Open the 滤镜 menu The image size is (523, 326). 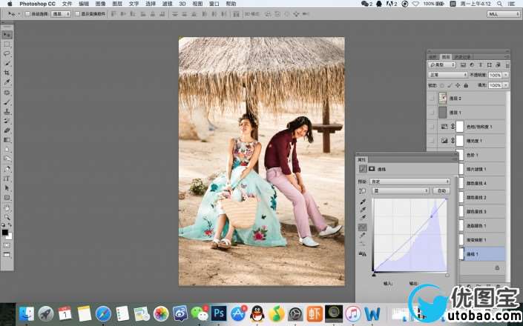168,4
